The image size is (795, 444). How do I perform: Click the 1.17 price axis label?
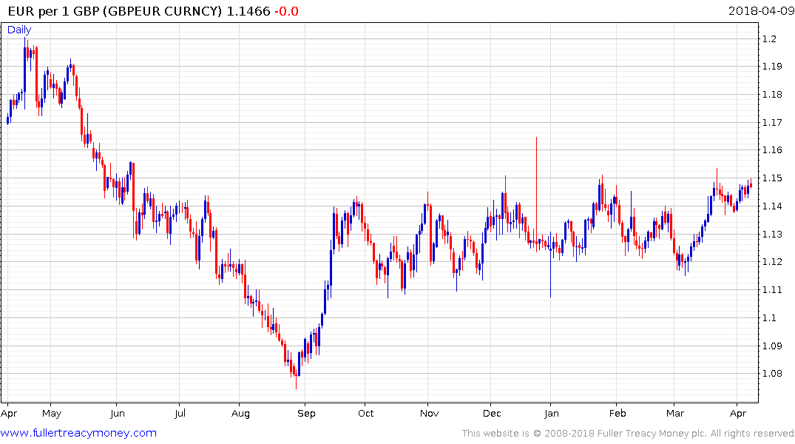click(x=772, y=122)
